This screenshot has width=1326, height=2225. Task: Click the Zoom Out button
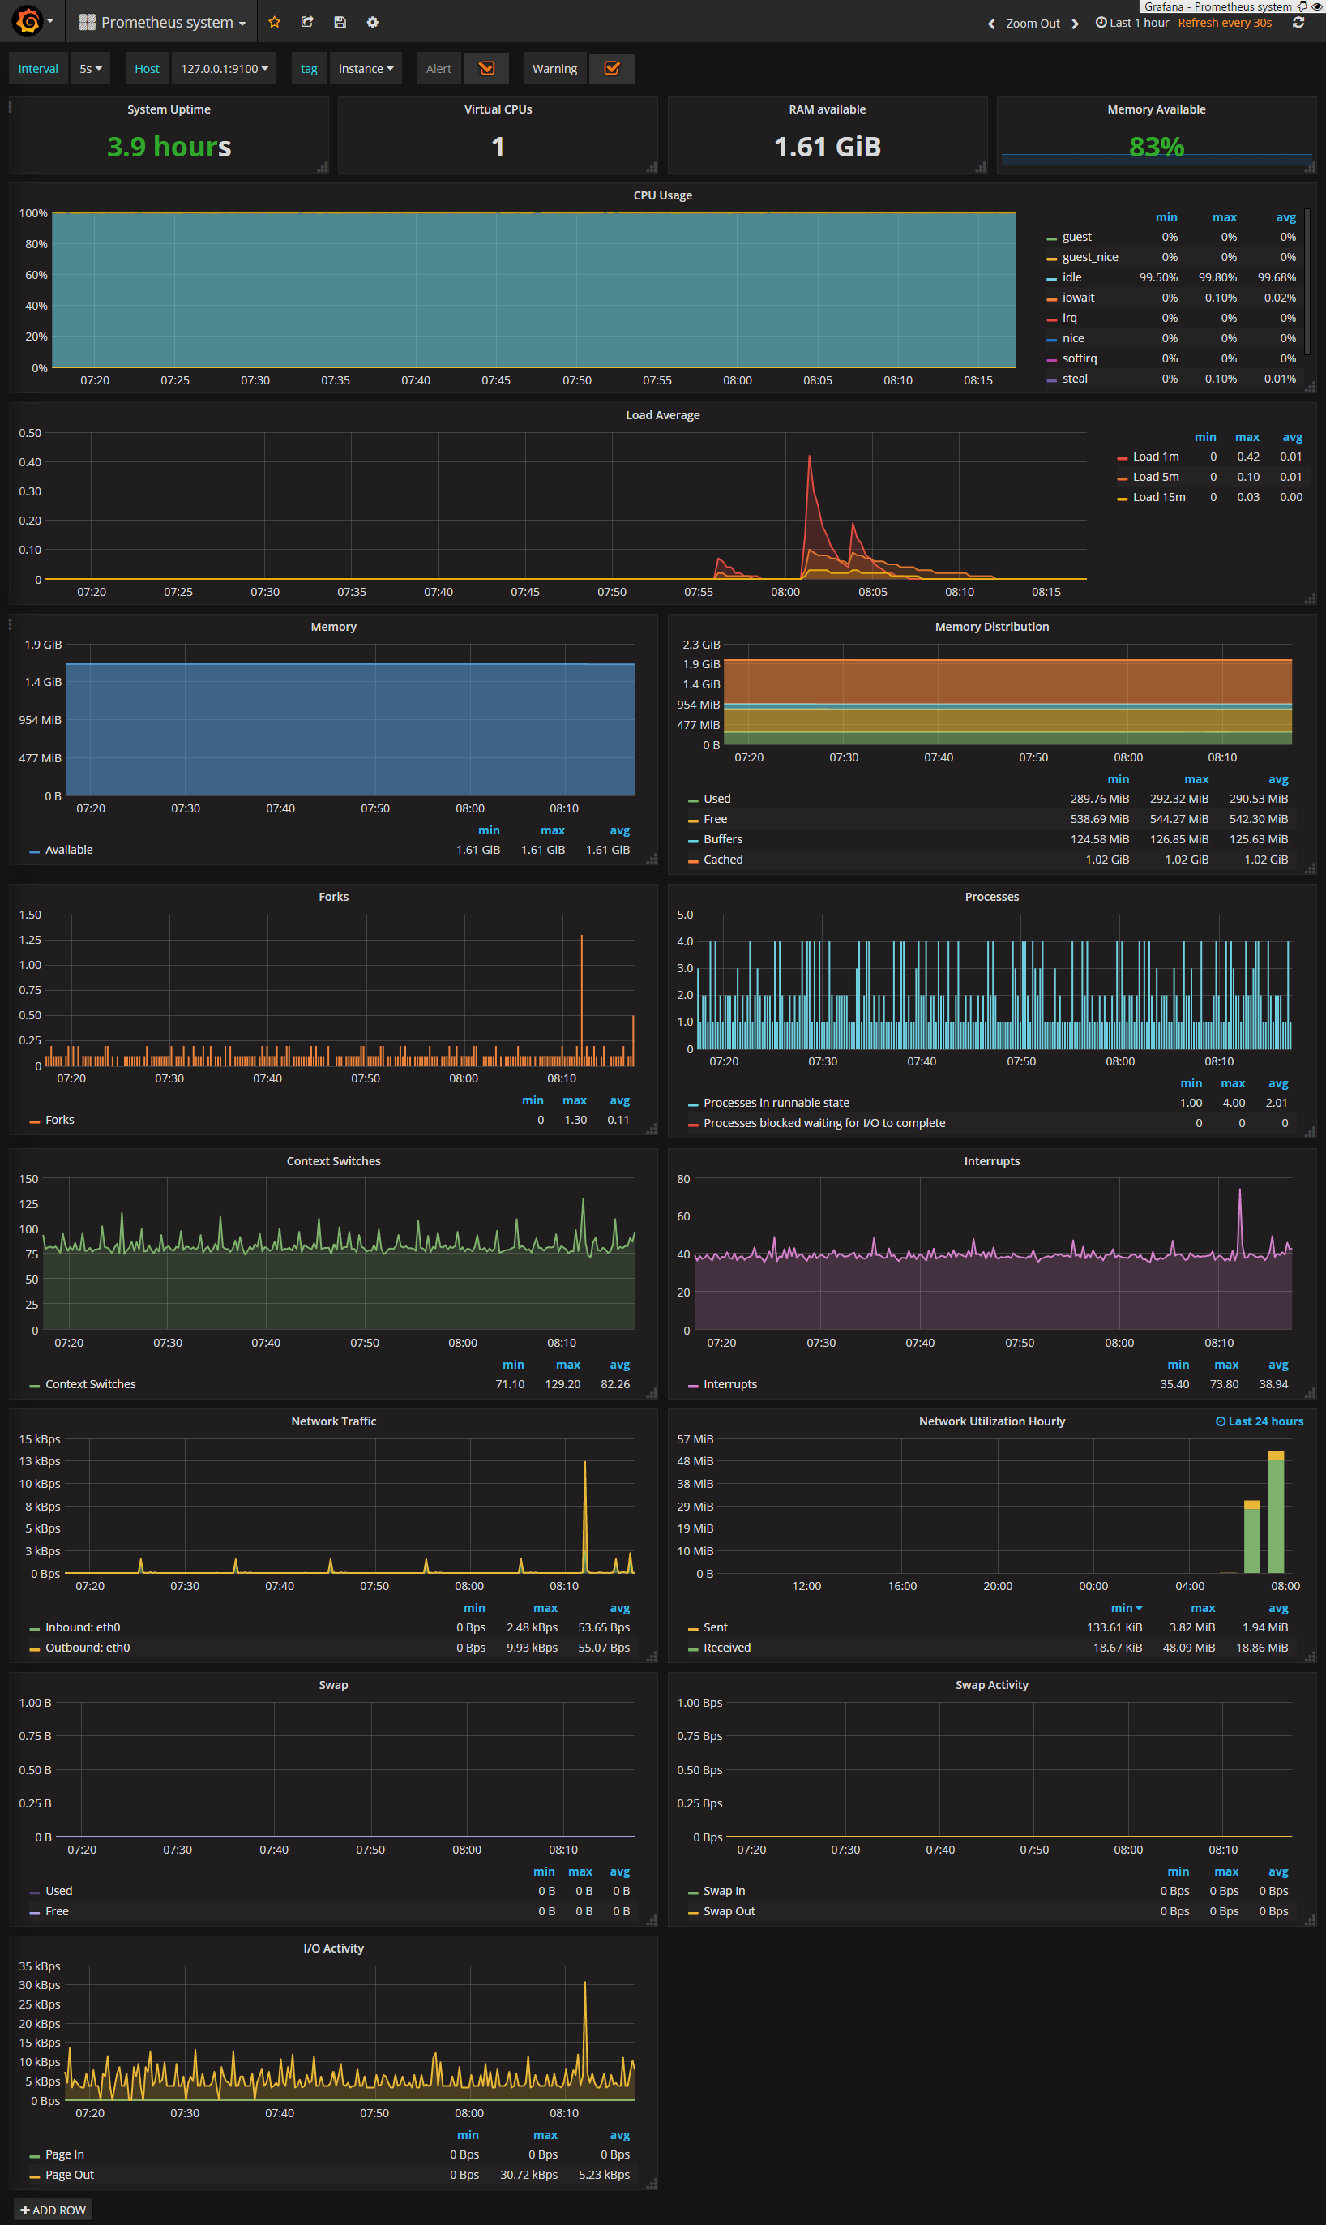1032,24
